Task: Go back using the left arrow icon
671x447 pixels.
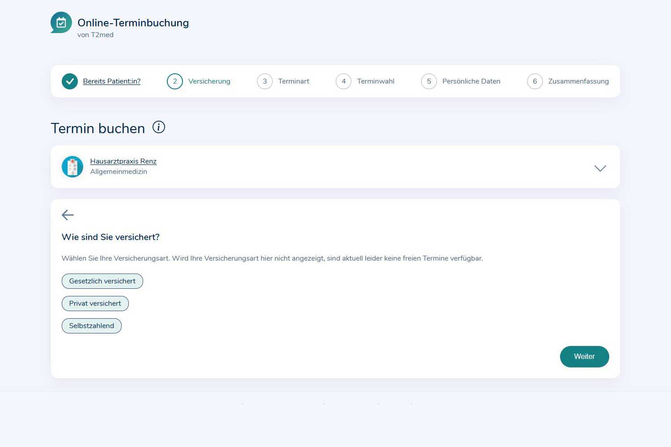Action: point(68,215)
